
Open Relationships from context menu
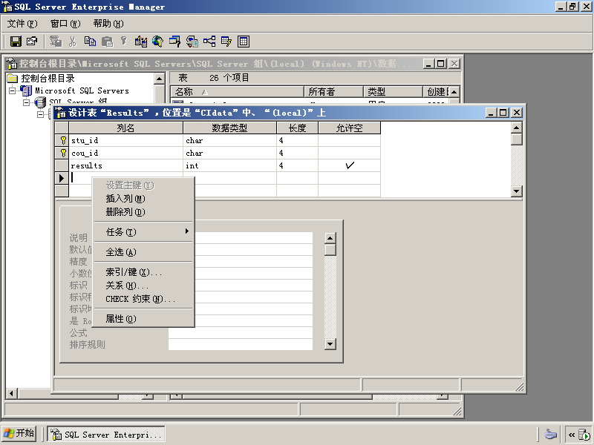pos(143,286)
